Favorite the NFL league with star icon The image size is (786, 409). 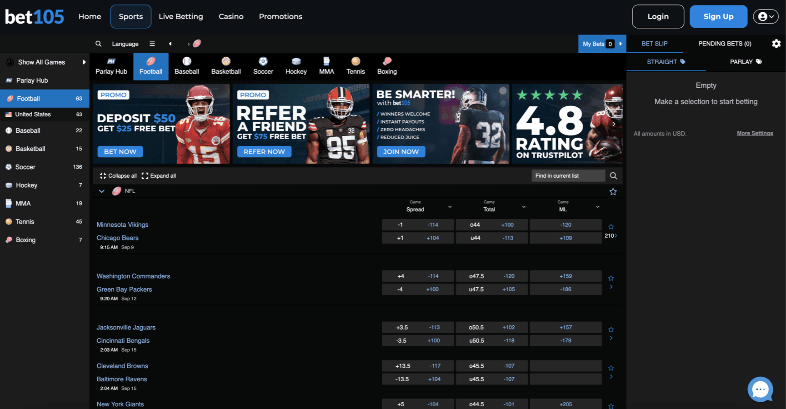(613, 192)
